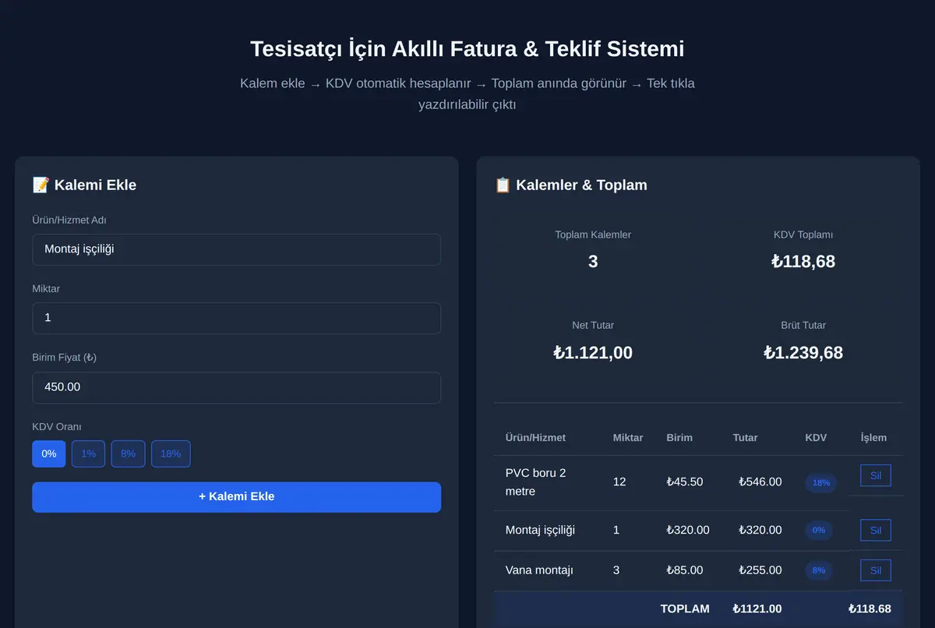935x628 pixels.
Task: Click the ₺1121.00 total in footer row
Action: 757,609
